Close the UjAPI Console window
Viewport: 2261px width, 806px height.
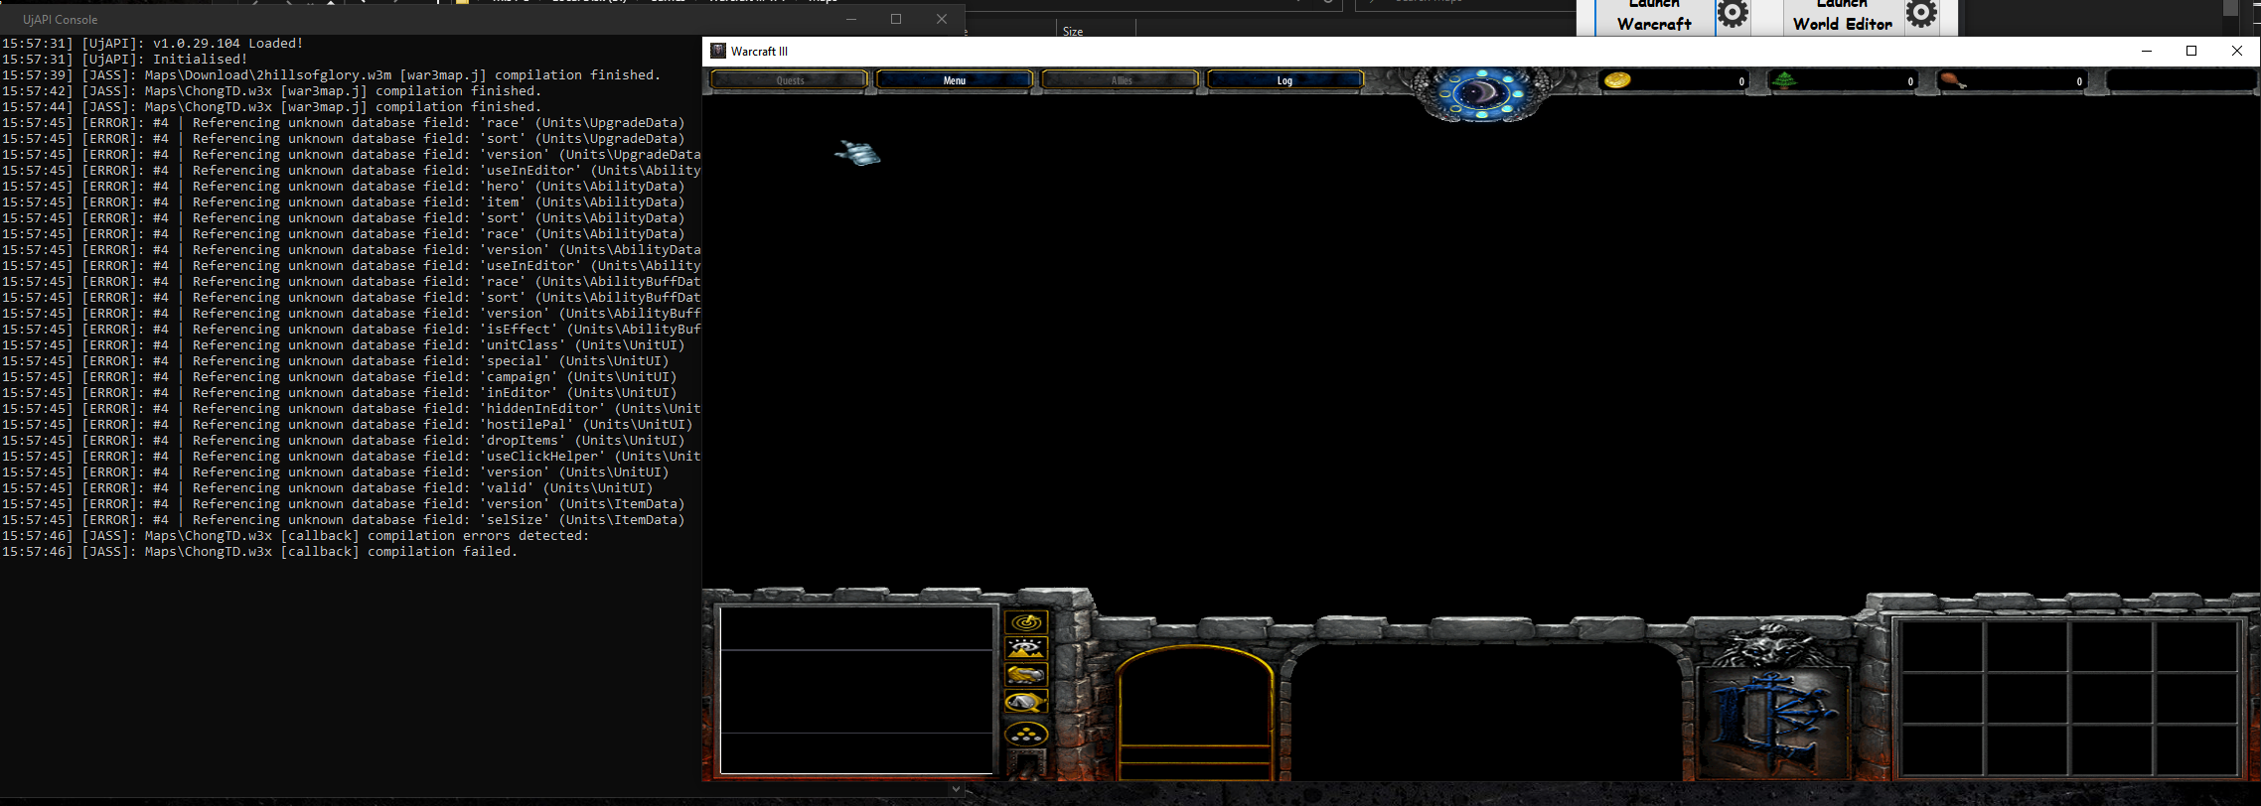pyautogui.click(x=942, y=19)
